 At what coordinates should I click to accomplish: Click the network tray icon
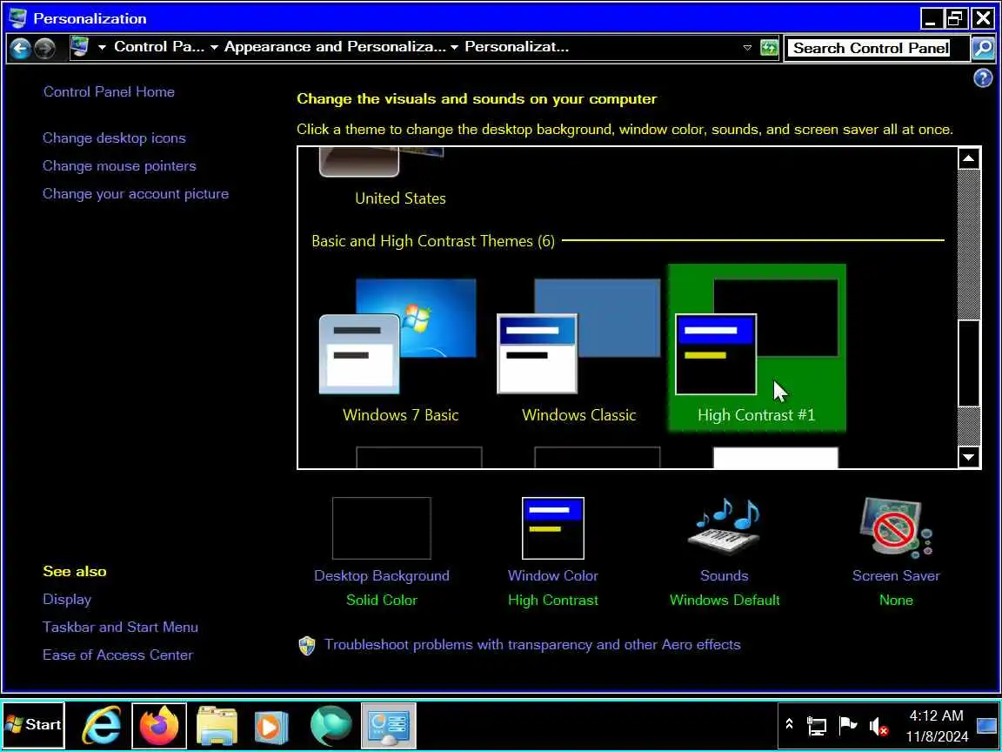click(x=816, y=725)
